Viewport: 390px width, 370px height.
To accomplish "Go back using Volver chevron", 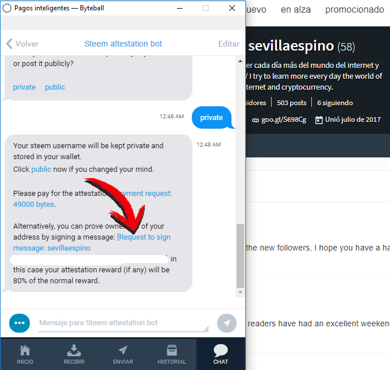I will click(x=22, y=44).
